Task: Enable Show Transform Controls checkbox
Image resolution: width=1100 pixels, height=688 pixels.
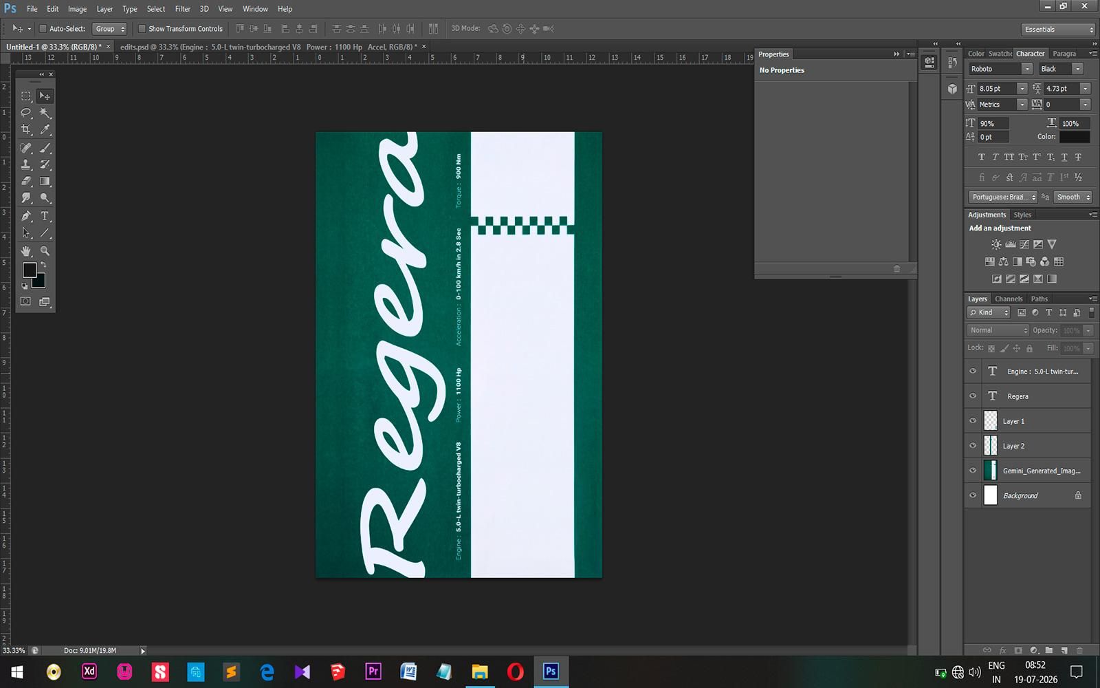Action: pos(142,29)
